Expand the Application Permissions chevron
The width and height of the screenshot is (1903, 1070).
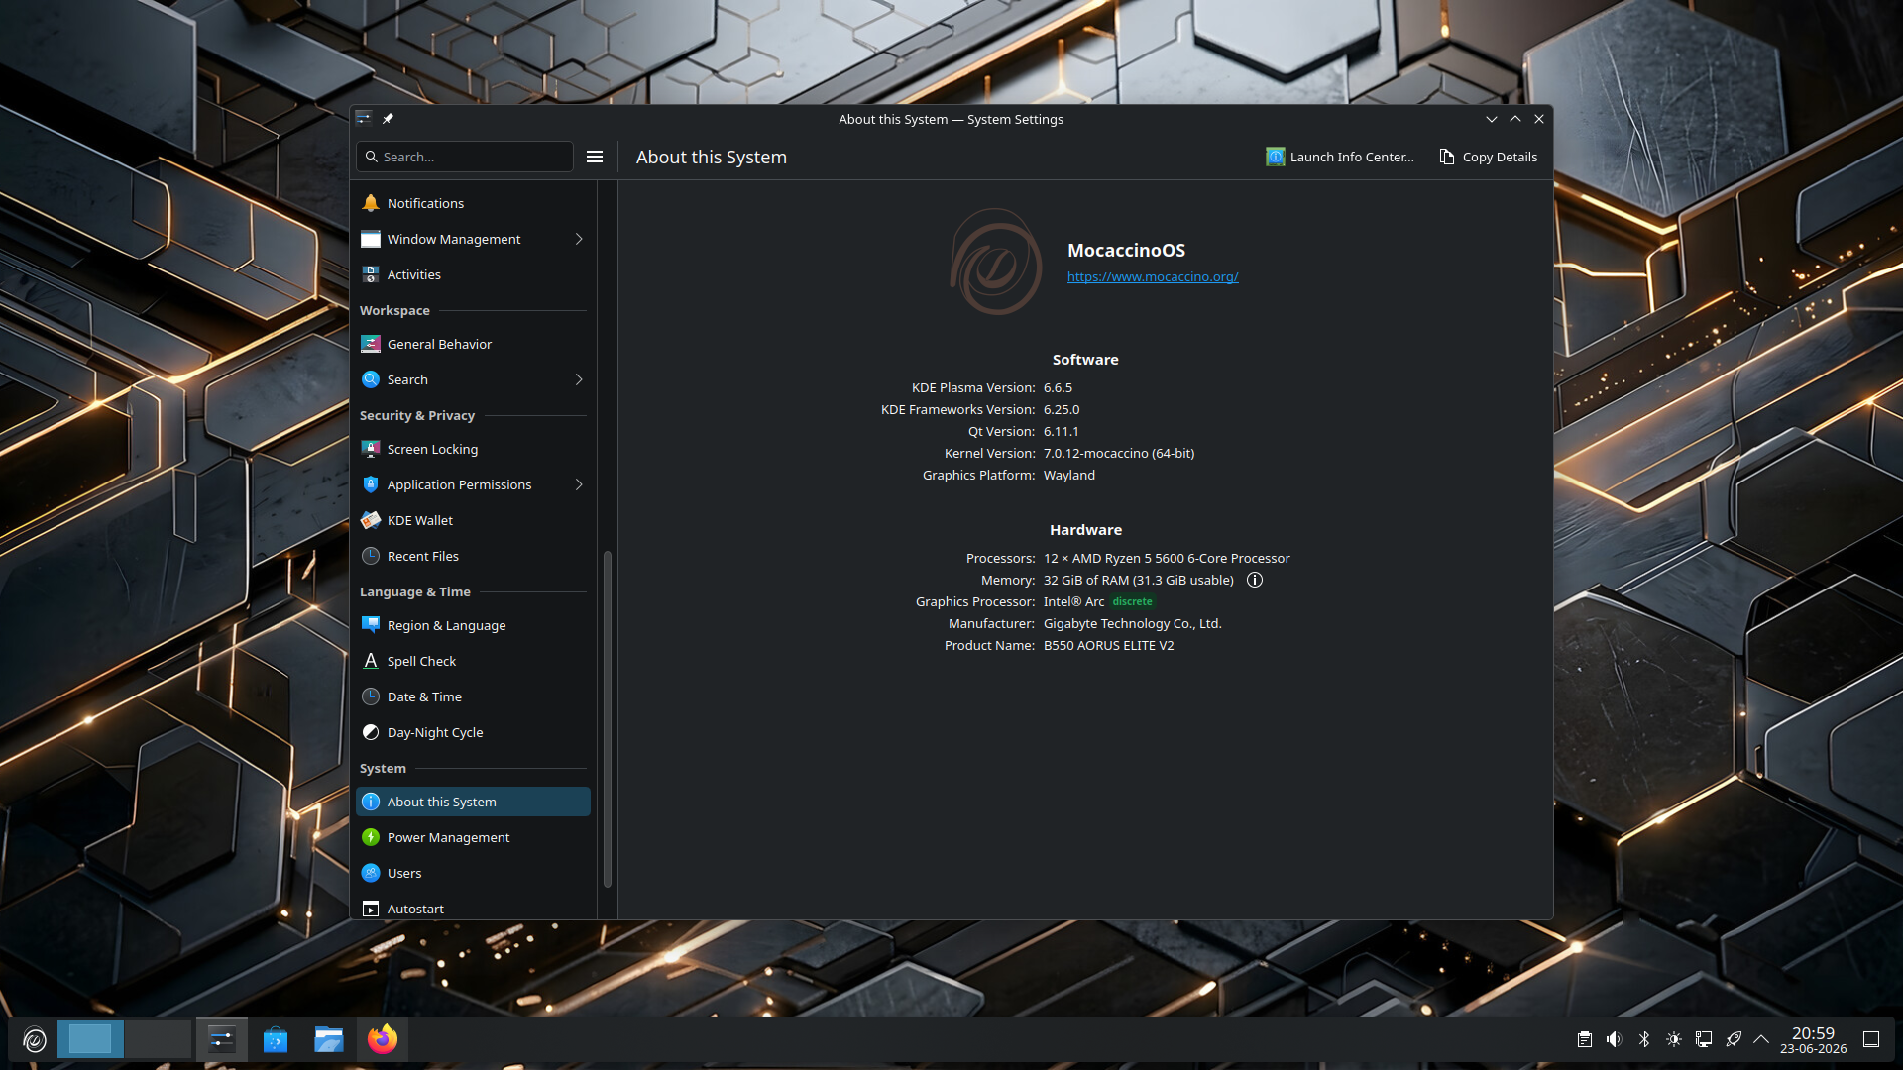tap(579, 484)
